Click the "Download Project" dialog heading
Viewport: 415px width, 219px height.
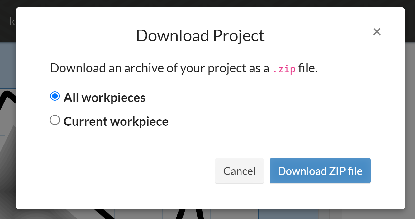point(200,36)
